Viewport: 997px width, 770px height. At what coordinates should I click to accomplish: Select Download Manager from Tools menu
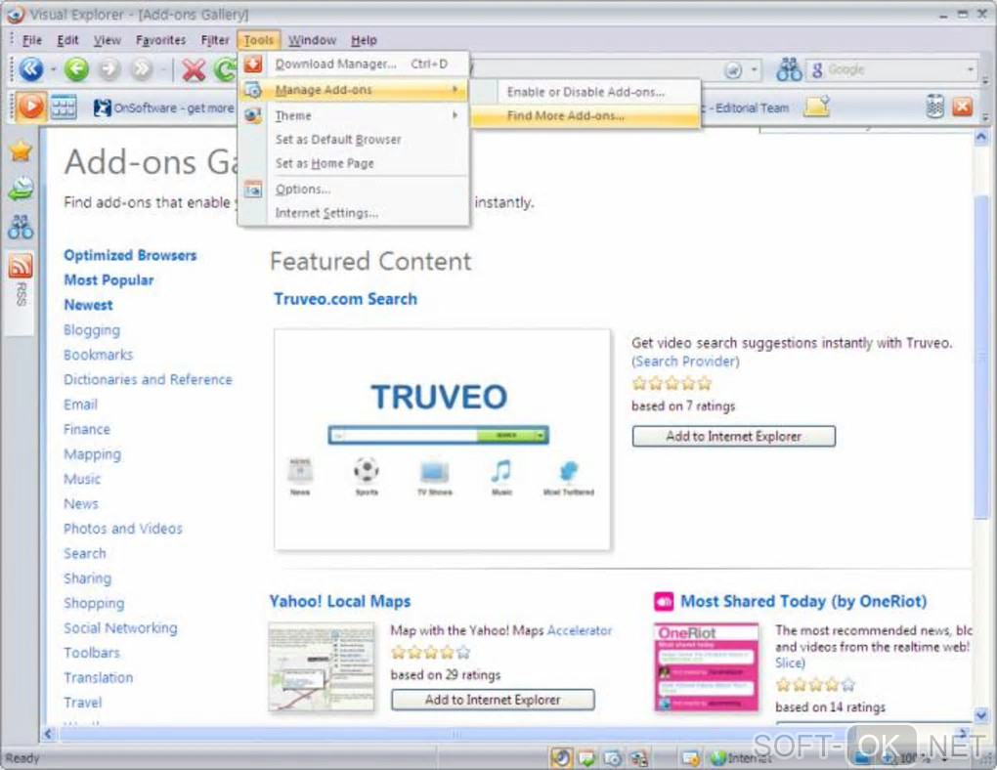(354, 64)
